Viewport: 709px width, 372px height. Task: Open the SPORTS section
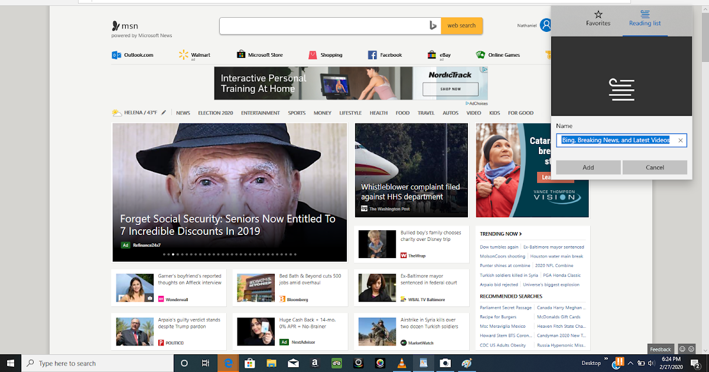click(x=297, y=113)
